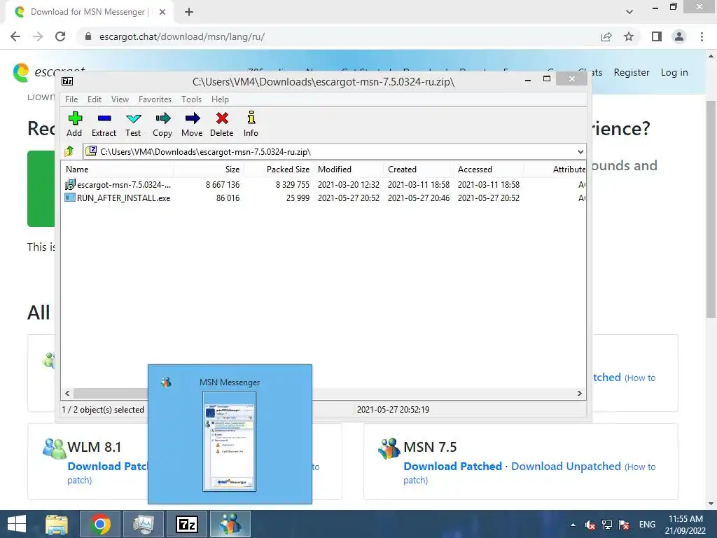Open the Edit menu in 7-Zip

click(x=95, y=99)
